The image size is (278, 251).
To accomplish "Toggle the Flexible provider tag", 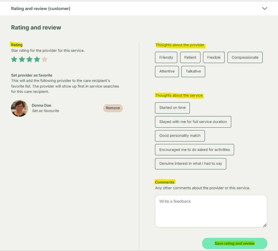I will [x=214, y=57].
